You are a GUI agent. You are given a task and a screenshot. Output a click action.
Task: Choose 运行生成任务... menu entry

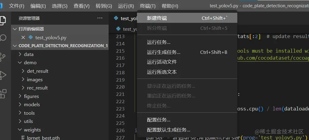[187, 52]
